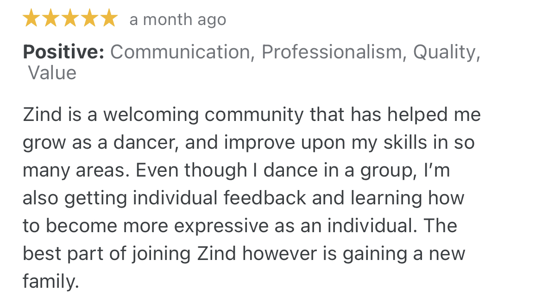Click the first gold rating star
Viewport: 542px width, 304px height.
pyautogui.click(x=32, y=18)
